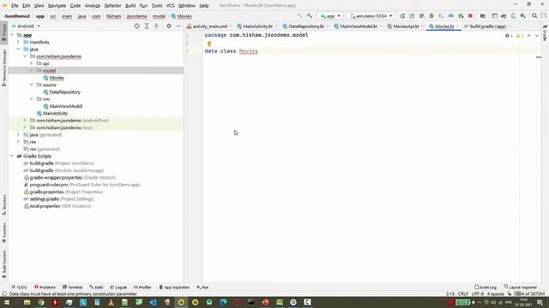Select gradle-wrapper.properties file
Image resolution: width=549 pixels, height=308 pixels.
(x=69, y=178)
